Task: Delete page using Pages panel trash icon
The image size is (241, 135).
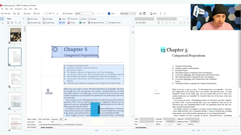Action: coord(12,22)
